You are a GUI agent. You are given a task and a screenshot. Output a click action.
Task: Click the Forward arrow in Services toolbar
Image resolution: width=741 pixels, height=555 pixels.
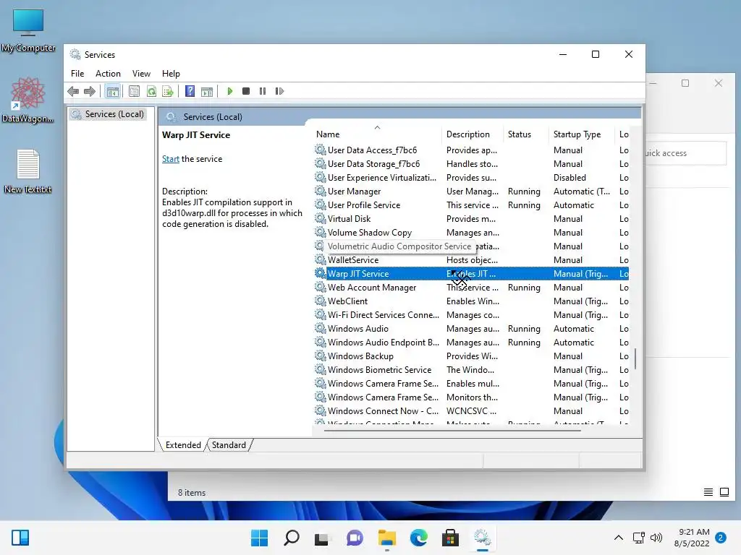point(90,91)
